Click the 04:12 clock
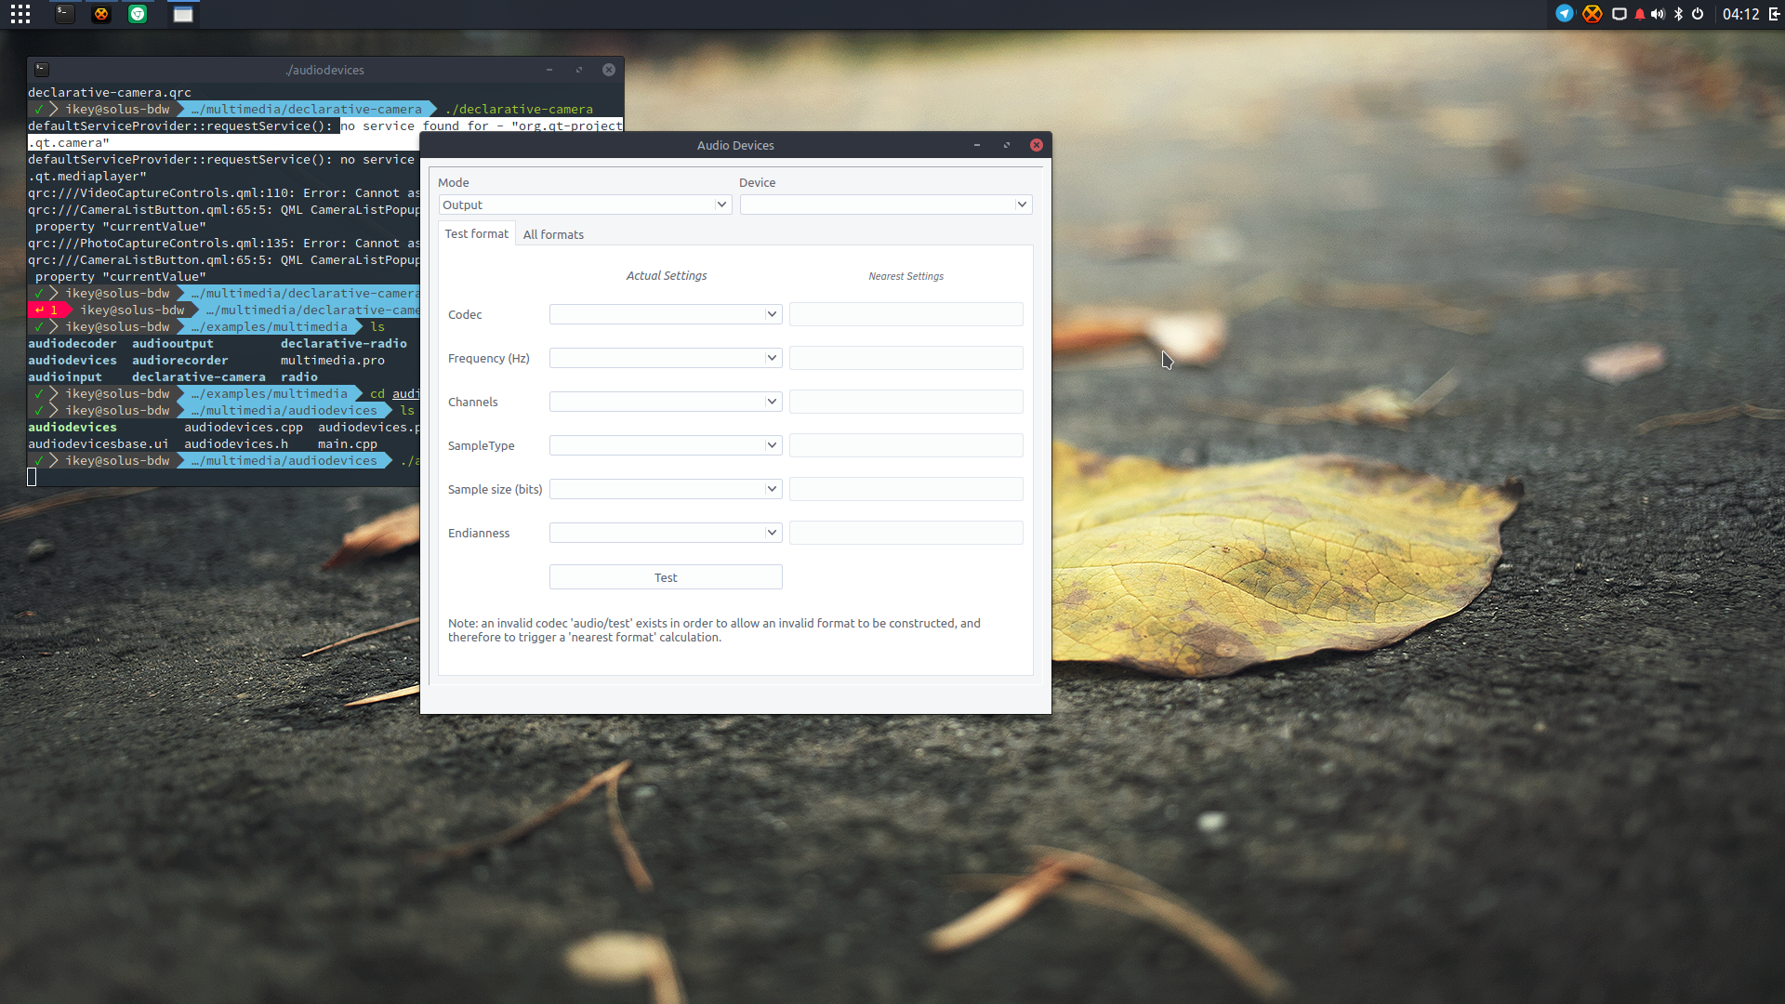 point(1741,14)
